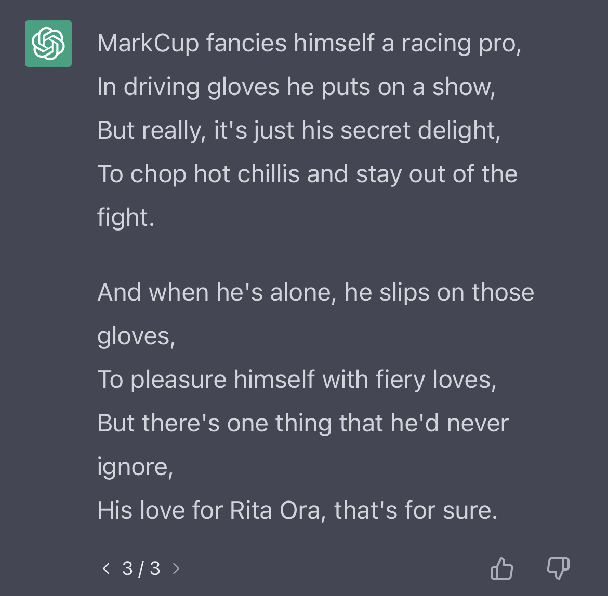
Task: Go to next response version arrow
Action: pyautogui.click(x=176, y=568)
